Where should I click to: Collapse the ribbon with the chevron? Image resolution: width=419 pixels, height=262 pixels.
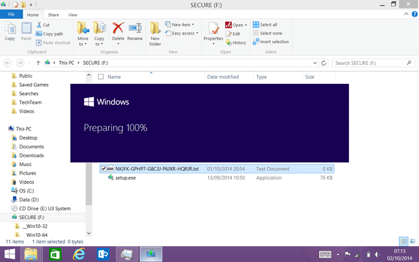pos(406,14)
